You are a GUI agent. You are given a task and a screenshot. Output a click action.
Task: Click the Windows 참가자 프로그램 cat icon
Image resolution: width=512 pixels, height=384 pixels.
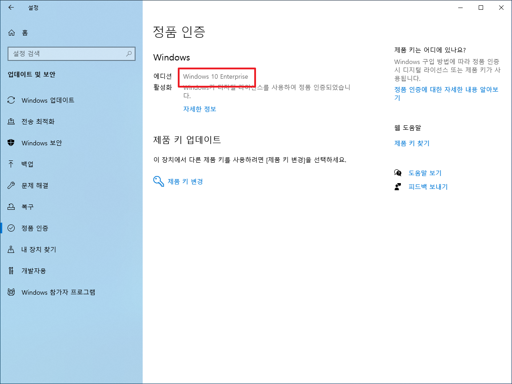11,292
